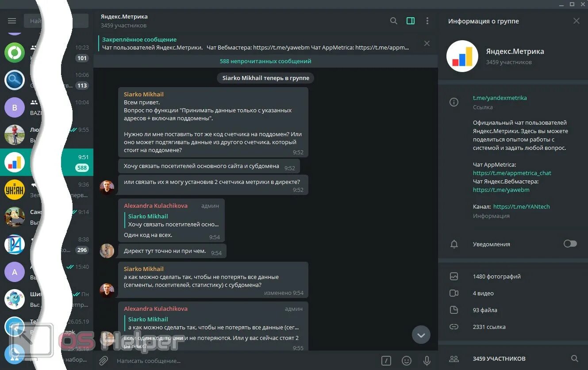Close the group information panel

pos(576,21)
